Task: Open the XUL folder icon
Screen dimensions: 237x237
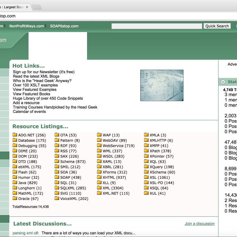Action: point(146,193)
